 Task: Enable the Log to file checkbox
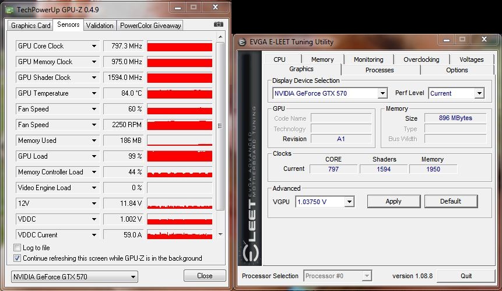click(17, 247)
